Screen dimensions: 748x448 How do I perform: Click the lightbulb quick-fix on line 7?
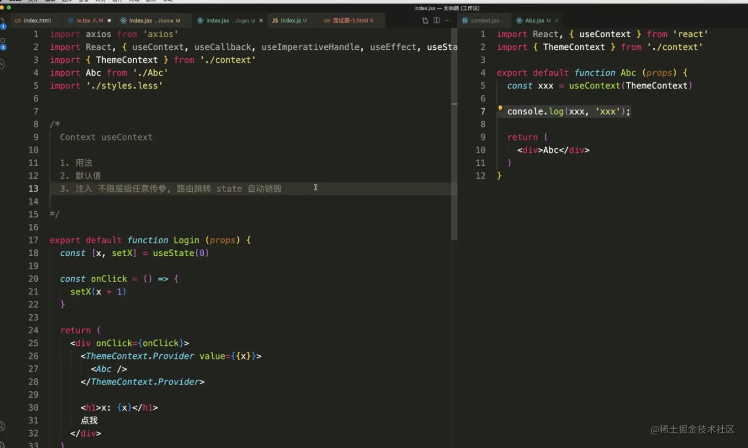[500, 109]
